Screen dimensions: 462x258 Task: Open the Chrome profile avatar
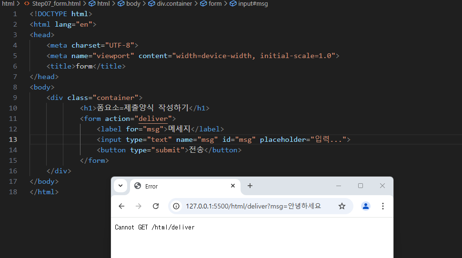point(366,206)
